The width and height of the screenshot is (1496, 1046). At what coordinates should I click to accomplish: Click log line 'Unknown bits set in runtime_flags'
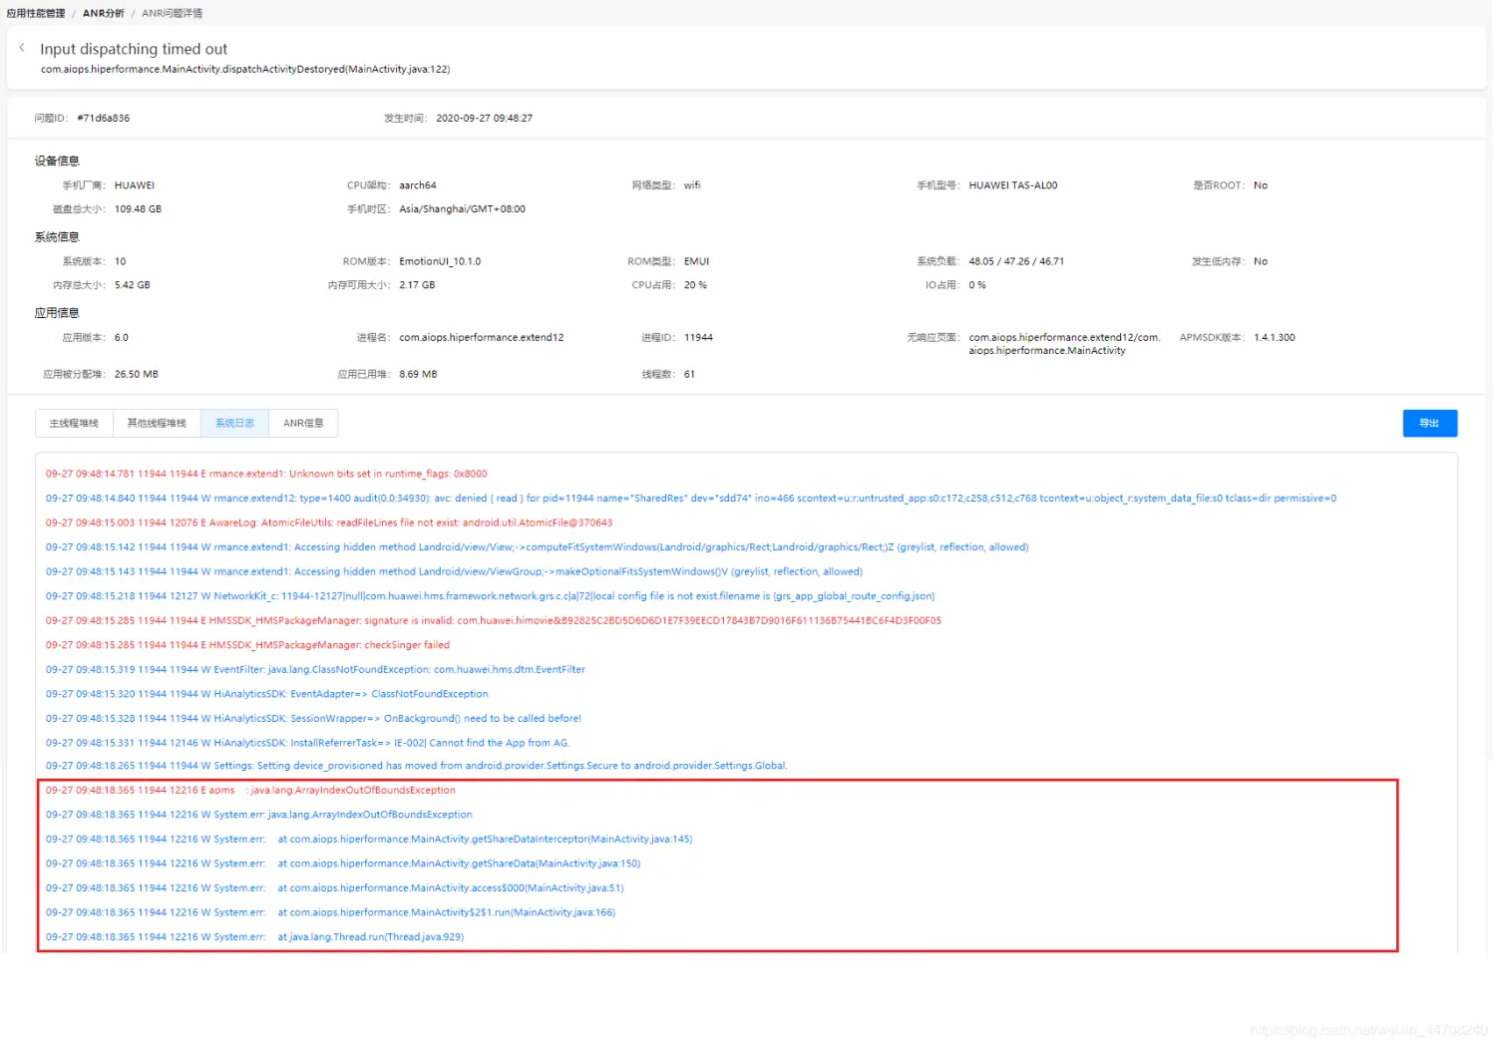click(266, 475)
